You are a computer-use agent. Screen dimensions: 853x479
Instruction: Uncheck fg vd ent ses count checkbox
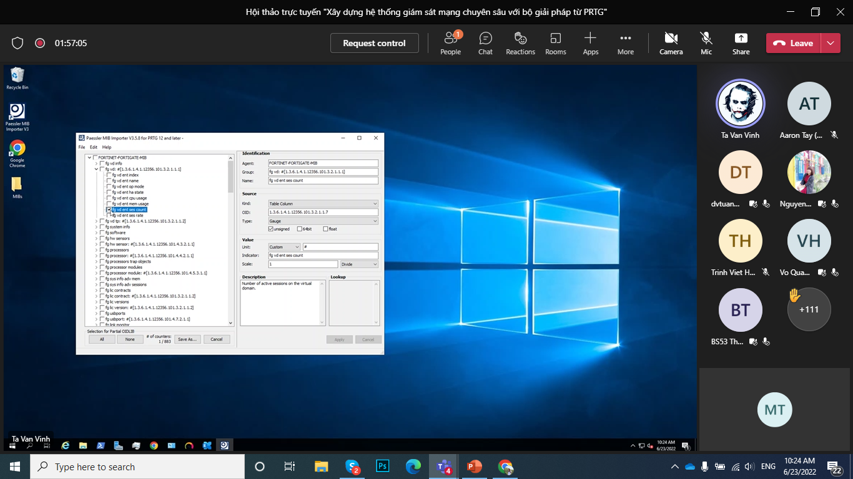pyautogui.click(x=109, y=210)
